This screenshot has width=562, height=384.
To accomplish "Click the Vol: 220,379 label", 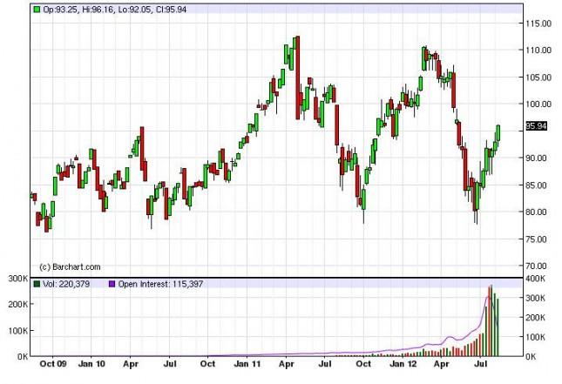I will pos(66,284).
